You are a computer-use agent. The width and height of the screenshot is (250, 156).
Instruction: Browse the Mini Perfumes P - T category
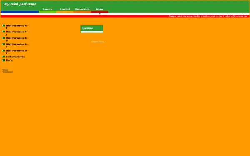[x=17, y=45]
